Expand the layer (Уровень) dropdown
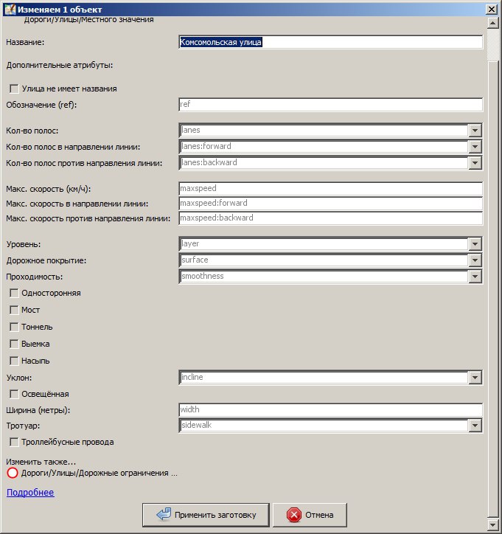Screen dimensions: 502x534 [475, 244]
